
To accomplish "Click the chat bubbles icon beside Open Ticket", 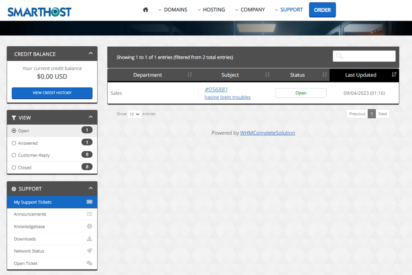I will point(89,263).
